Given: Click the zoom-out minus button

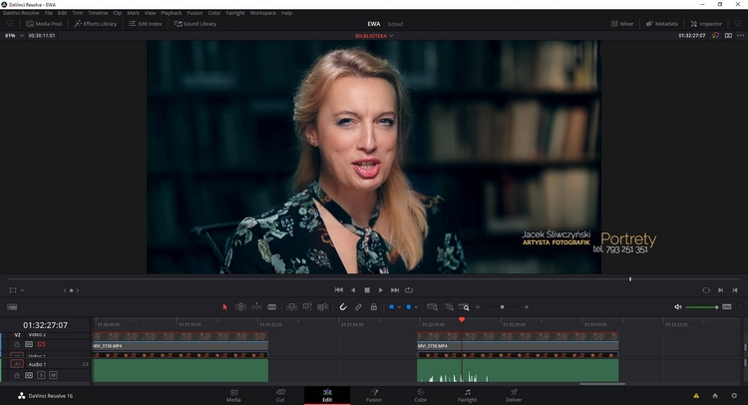Looking at the screenshot, I should [x=478, y=307].
